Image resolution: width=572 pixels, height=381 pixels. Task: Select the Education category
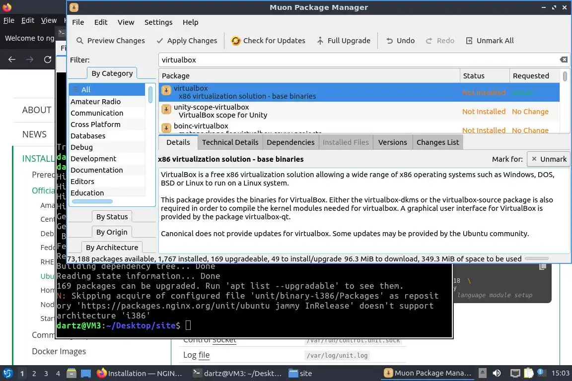107,192
